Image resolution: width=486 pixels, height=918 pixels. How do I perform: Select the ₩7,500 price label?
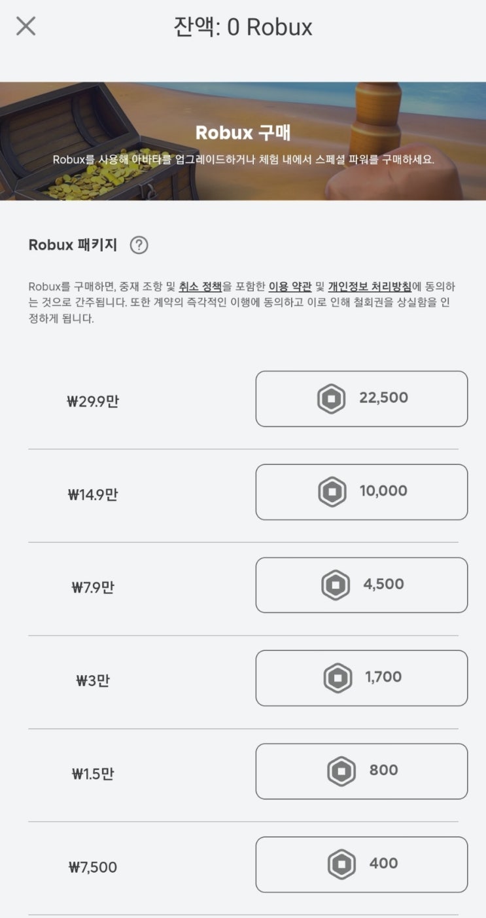(92, 868)
